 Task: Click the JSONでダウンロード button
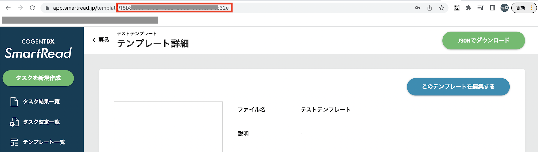(483, 41)
